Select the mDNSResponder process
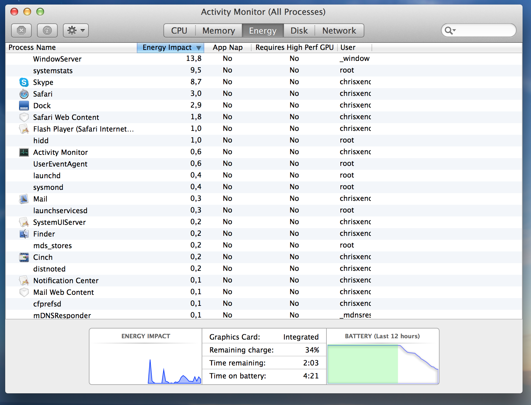This screenshot has height=405, width=531. (x=62, y=315)
